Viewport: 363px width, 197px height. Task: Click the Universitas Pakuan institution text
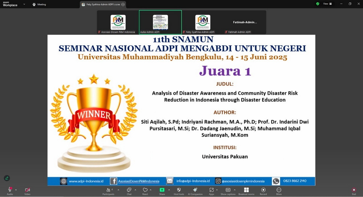click(x=225, y=156)
